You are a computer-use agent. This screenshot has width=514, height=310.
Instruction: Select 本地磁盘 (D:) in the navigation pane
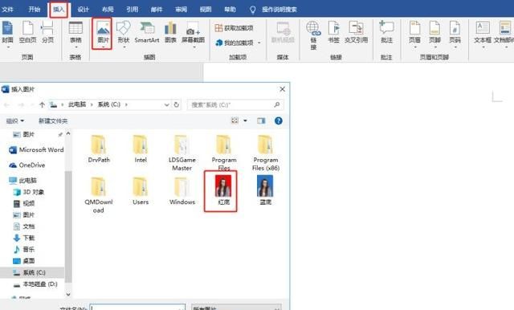tap(35, 284)
